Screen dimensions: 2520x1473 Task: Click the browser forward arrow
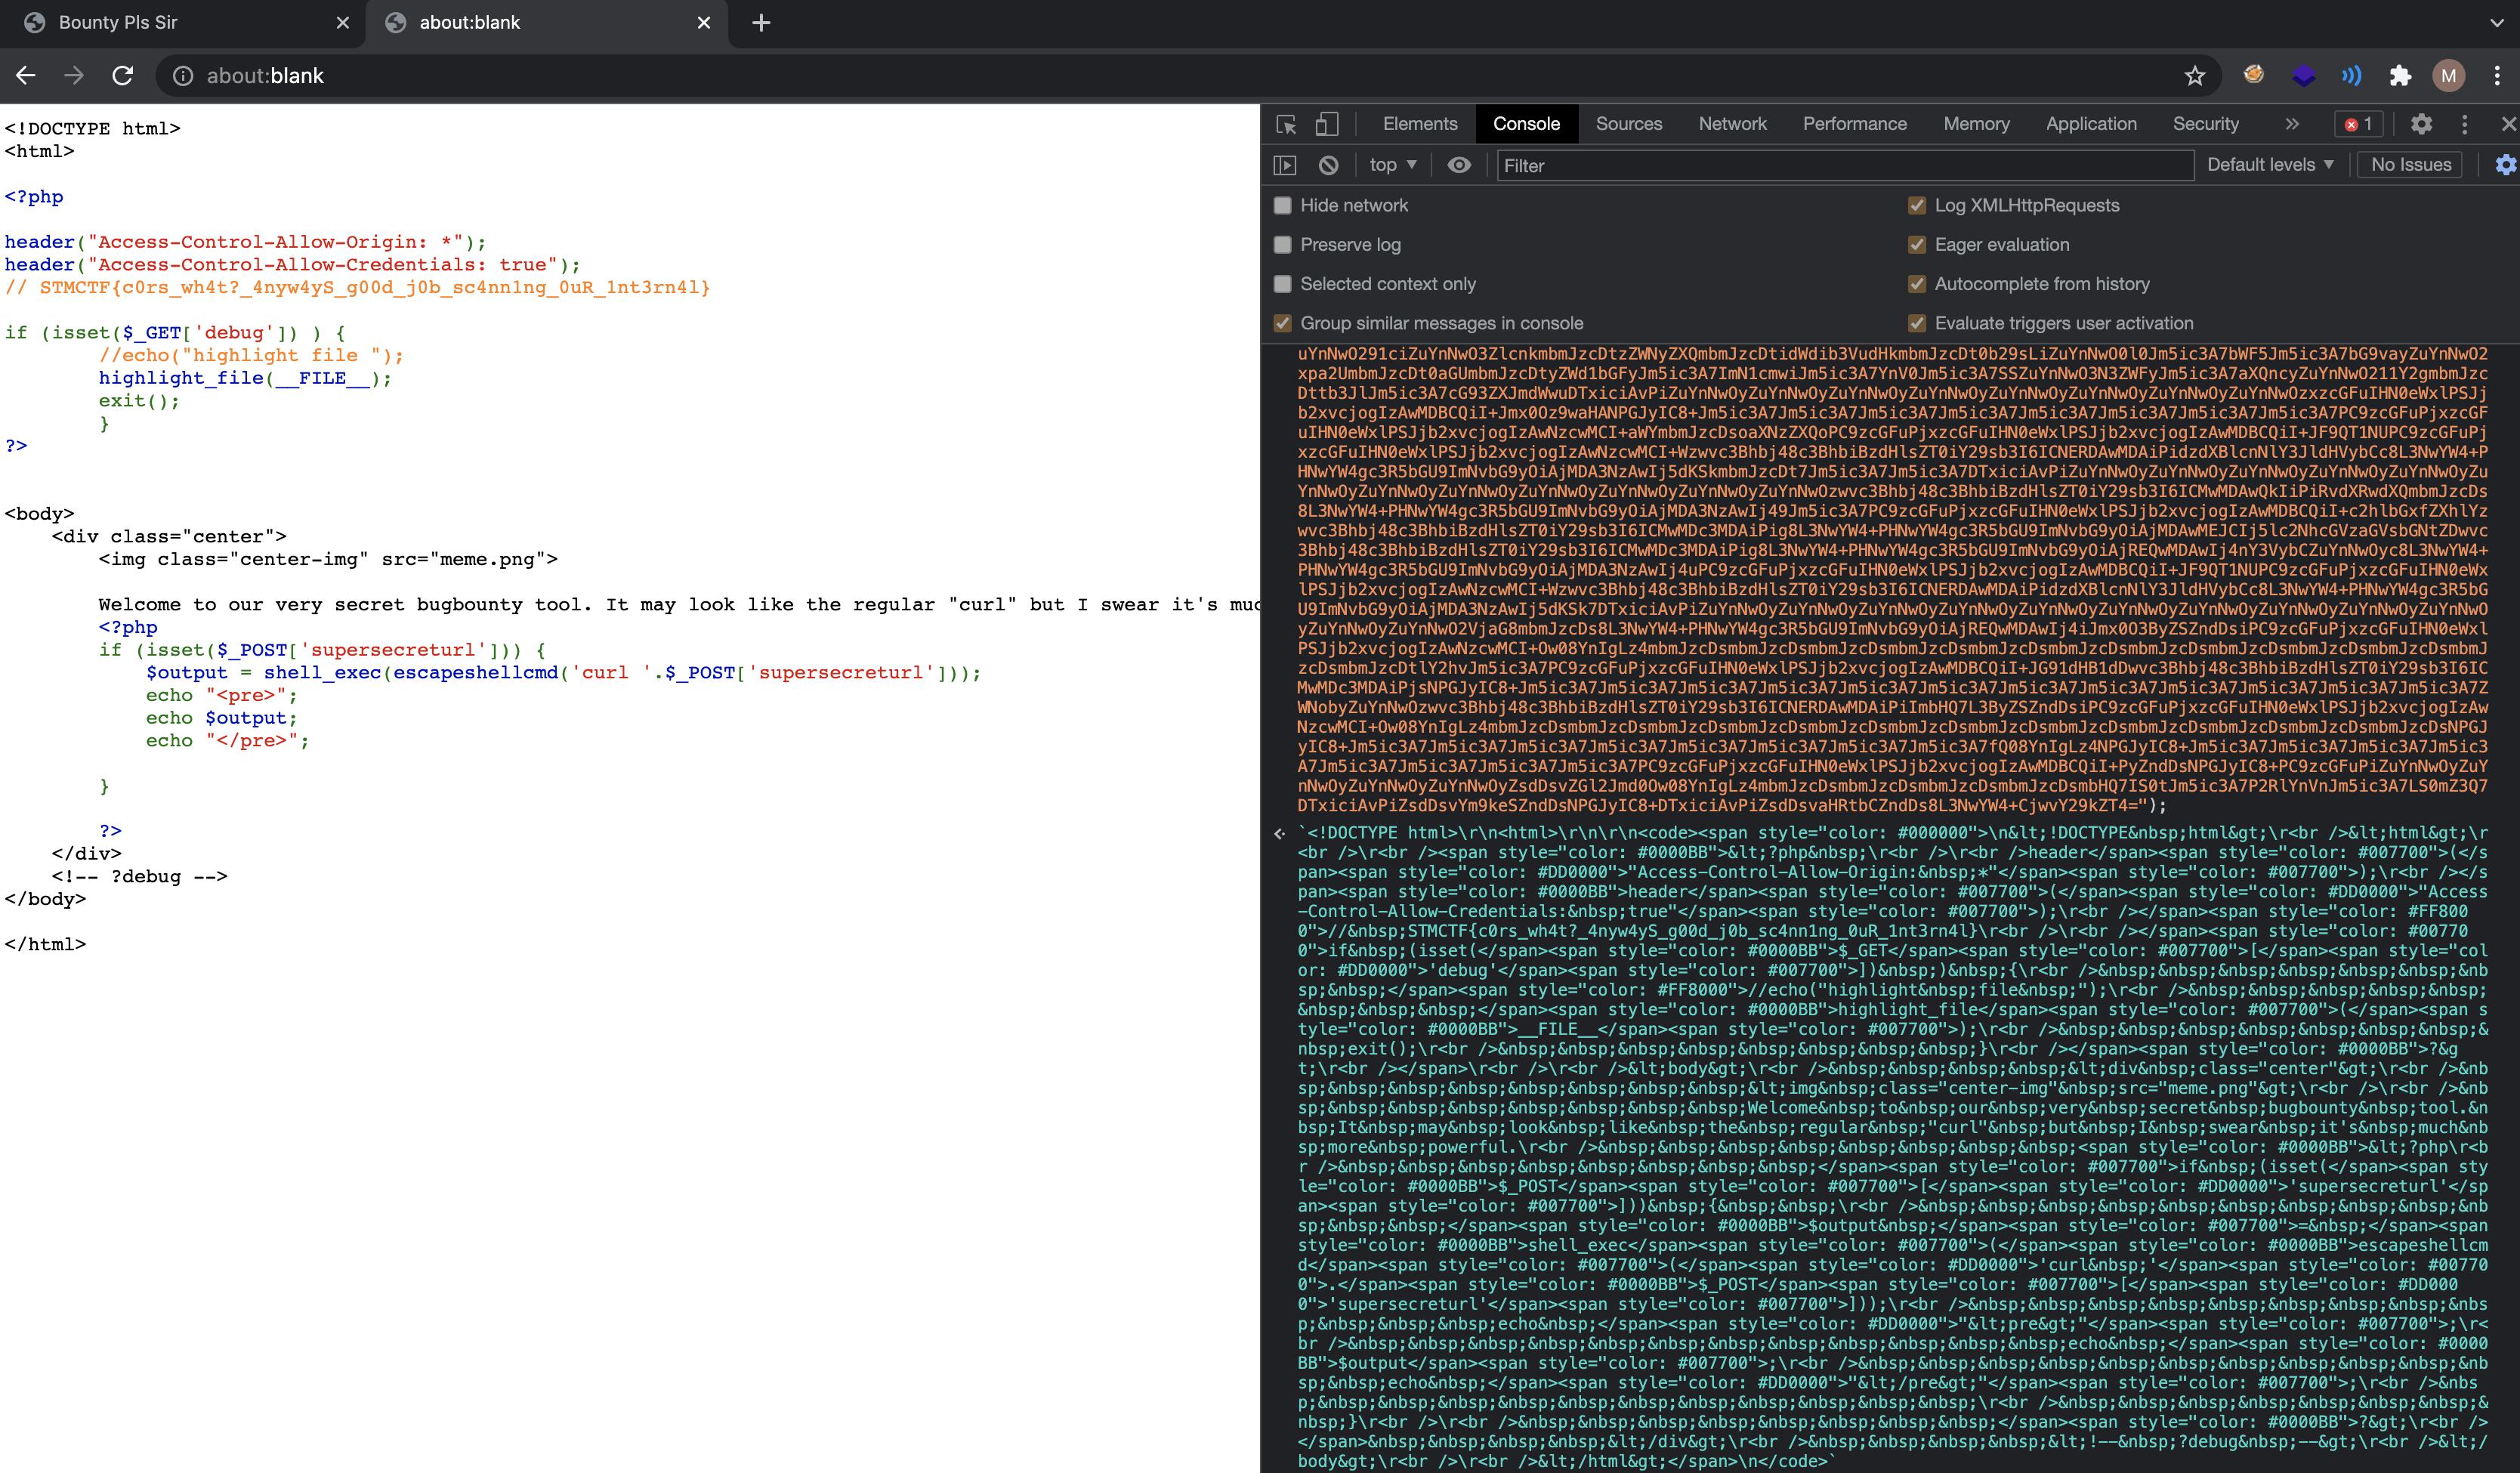pyautogui.click(x=74, y=76)
